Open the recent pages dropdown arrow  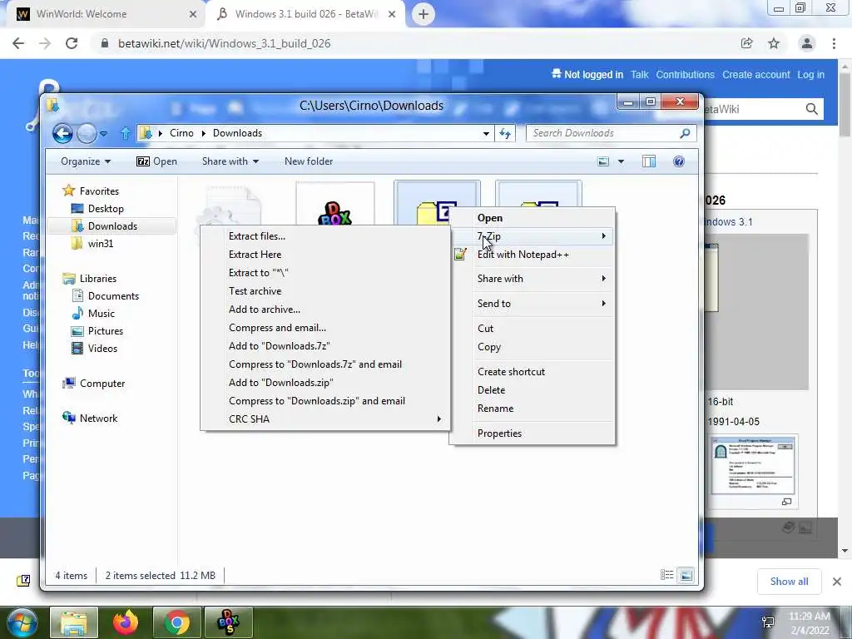point(104,133)
